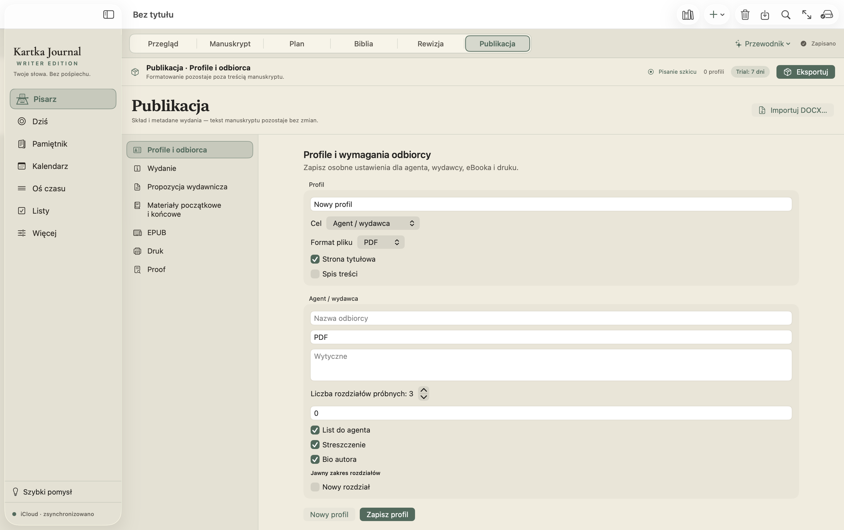The height and width of the screenshot is (530, 844).
Task: Click the Nowy profil name field
Action: [551, 204]
